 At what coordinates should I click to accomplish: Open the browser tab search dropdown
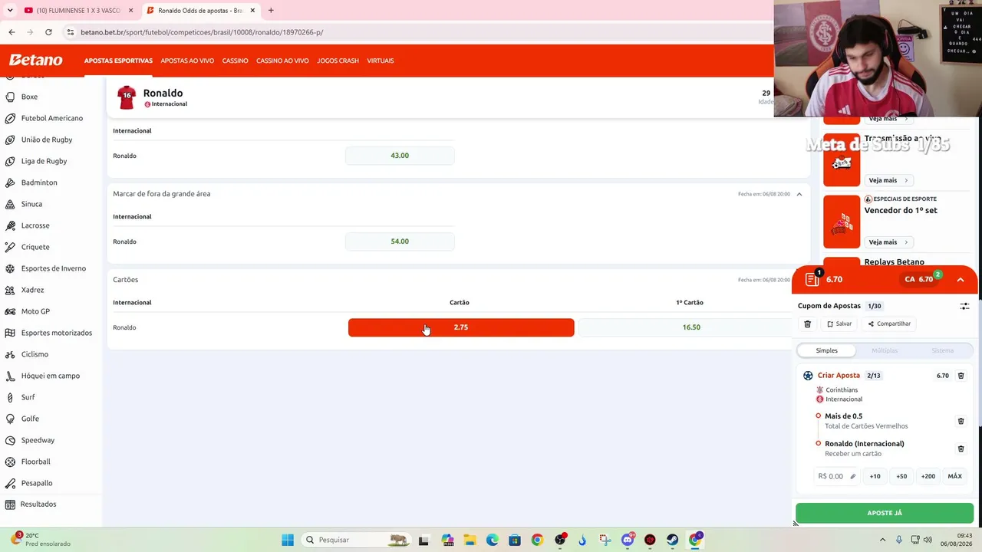(x=10, y=11)
